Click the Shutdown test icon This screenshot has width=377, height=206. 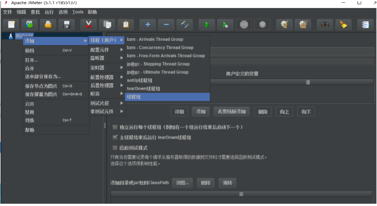point(263,25)
